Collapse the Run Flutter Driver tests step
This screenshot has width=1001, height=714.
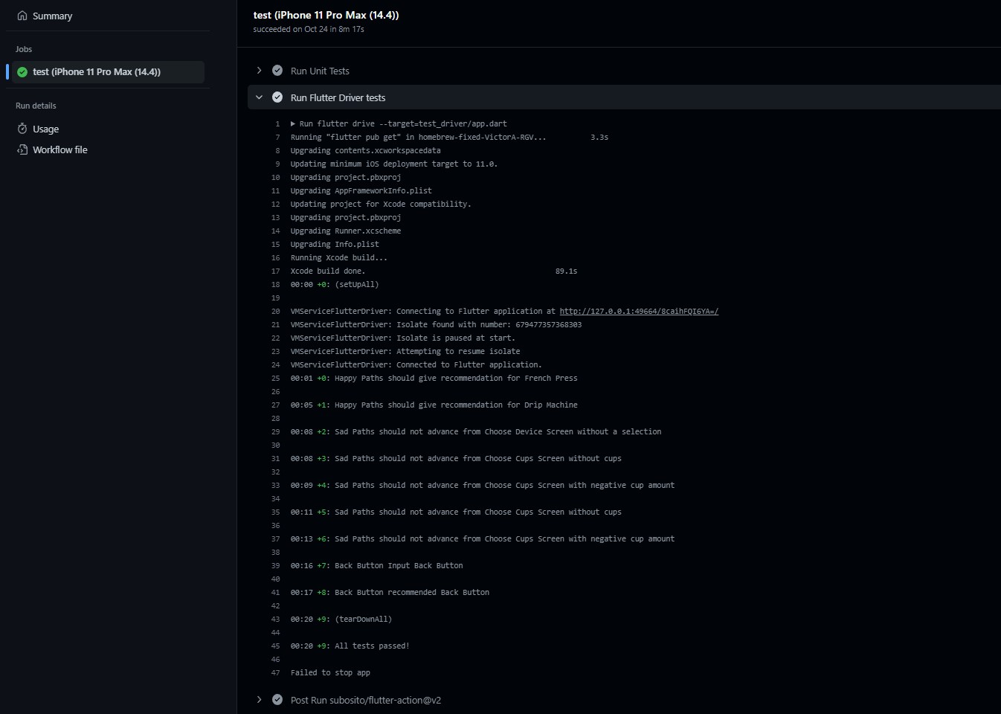tap(259, 97)
